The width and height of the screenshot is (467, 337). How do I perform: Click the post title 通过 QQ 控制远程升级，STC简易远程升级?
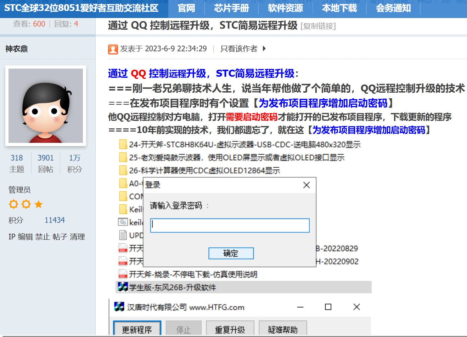click(203, 25)
